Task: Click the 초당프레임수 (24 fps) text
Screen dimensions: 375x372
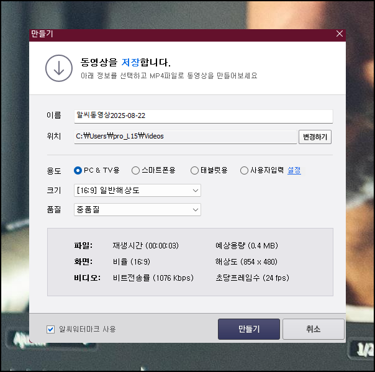Action: (x=252, y=278)
